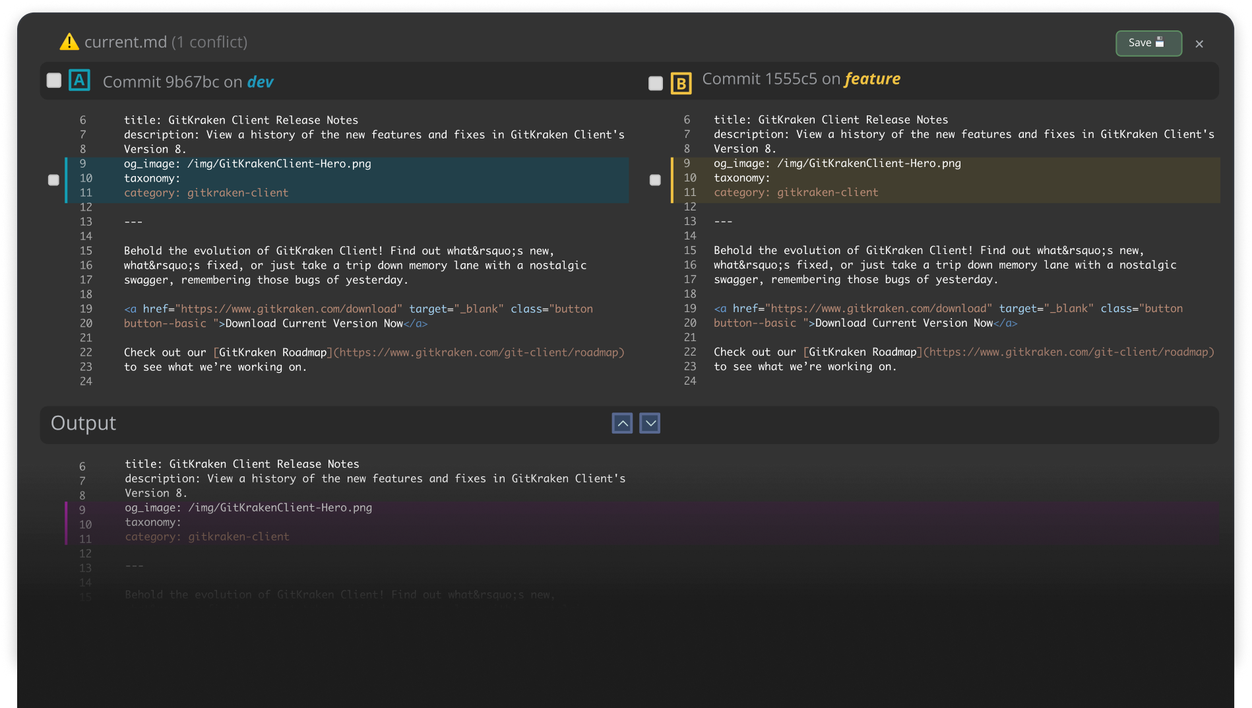
Task: Click og_image line in Output pane
Action: click(x=249, y=507)
